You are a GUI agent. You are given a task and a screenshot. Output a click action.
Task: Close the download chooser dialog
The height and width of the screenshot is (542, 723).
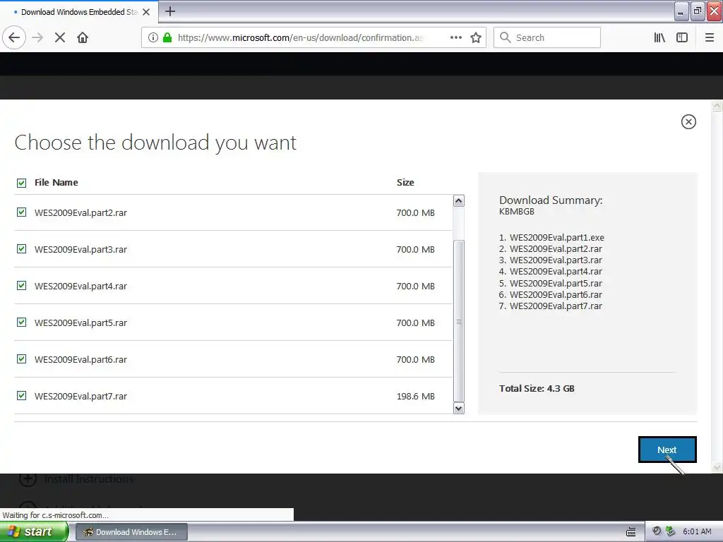(688, 121)
